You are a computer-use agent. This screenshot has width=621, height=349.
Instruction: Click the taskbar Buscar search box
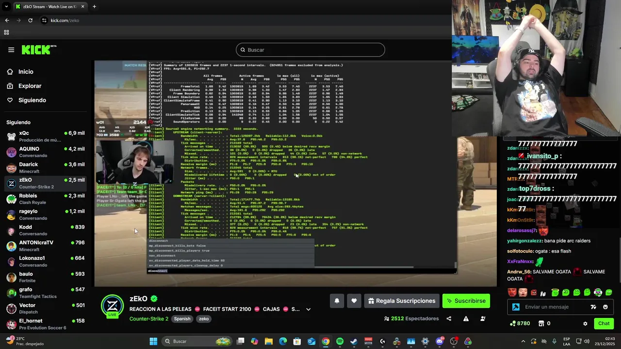pyautogui.click(x=197, y=341)
